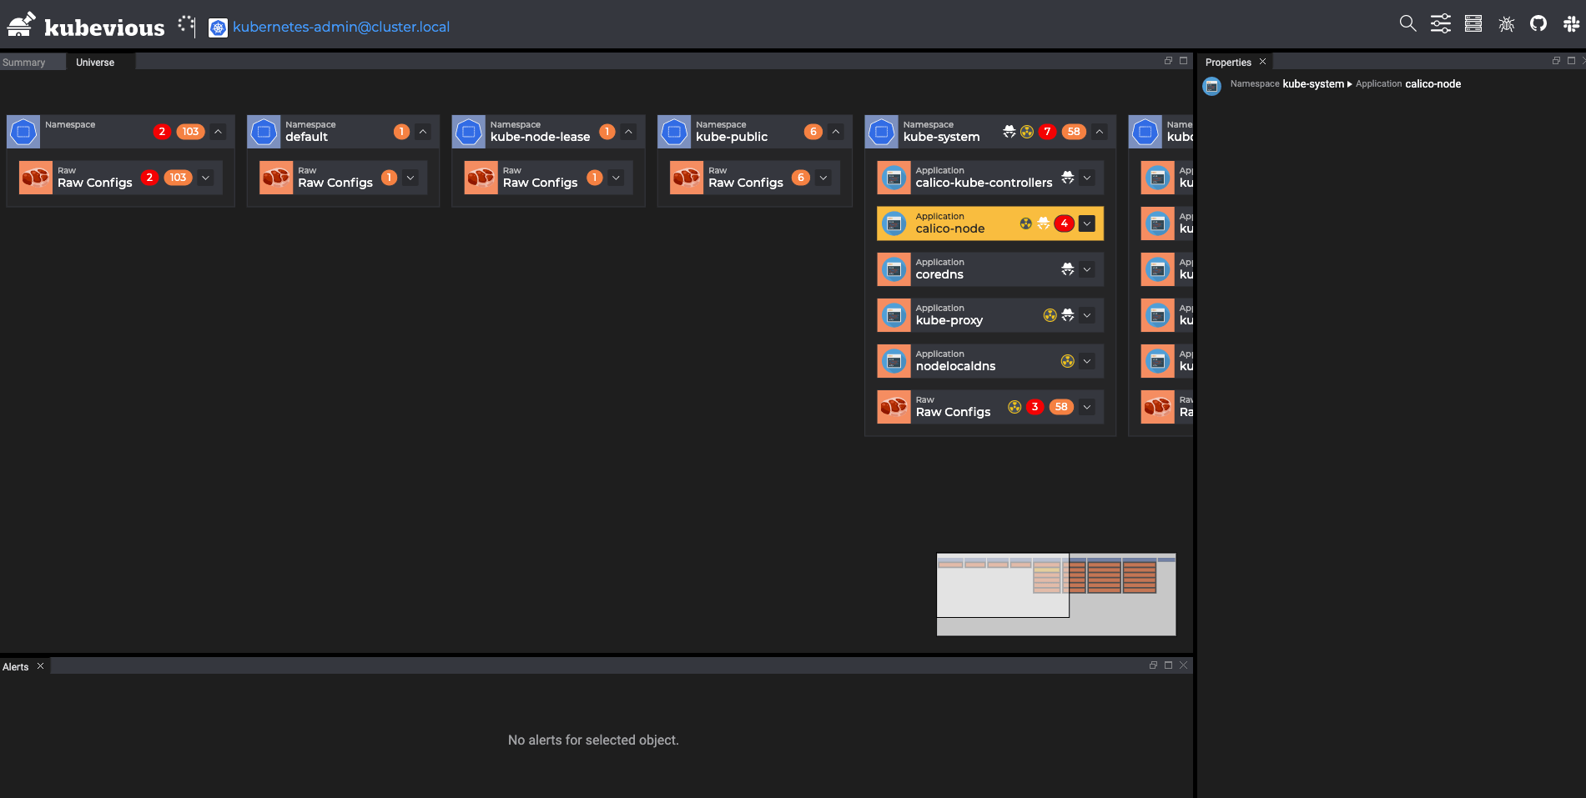Expand the coredns application
The height and width of the screenshot is (798, 1586).
(1087, 269)
